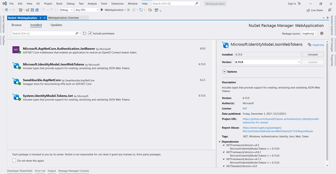Open the GitHub Project URL link
This screenshot has width=336, height=174.
pyautogui.click(x=281, y=121)
